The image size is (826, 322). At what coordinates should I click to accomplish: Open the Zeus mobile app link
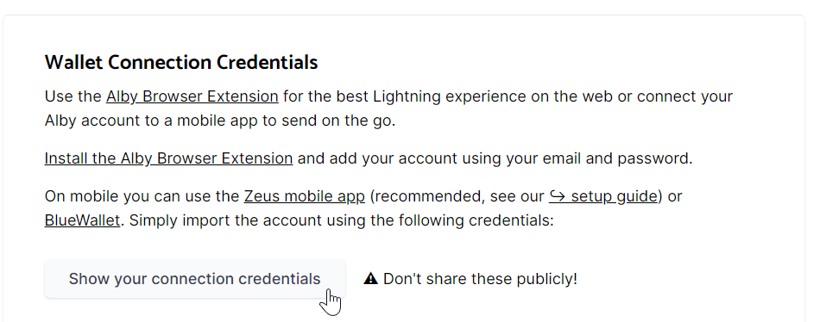tap(305, 196)
